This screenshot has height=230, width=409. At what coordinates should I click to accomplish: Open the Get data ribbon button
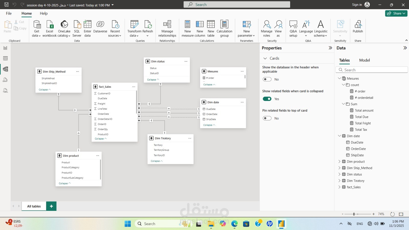tap(36, 29)
